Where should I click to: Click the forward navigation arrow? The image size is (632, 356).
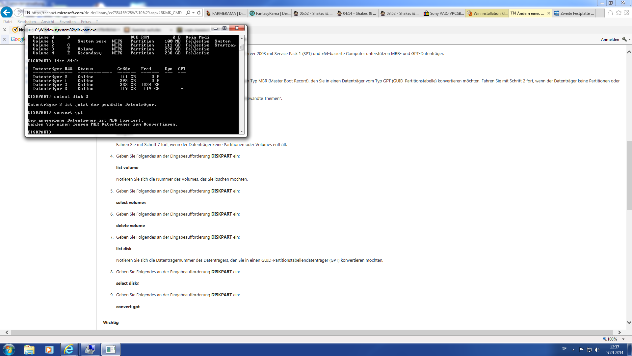(18, 13)
